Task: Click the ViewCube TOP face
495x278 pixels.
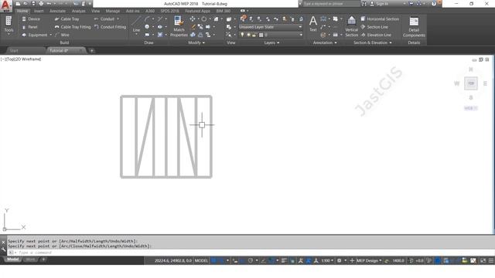Action: point(471,83)
